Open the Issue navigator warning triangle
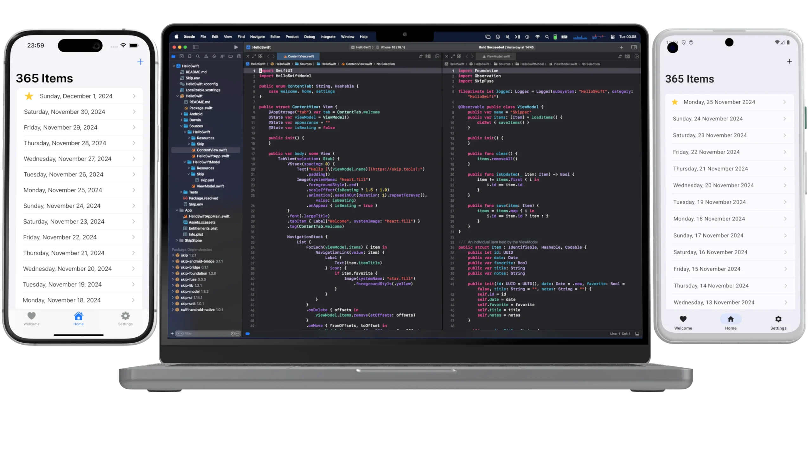This screenshot has height=456, width=811. coord(206,56)
